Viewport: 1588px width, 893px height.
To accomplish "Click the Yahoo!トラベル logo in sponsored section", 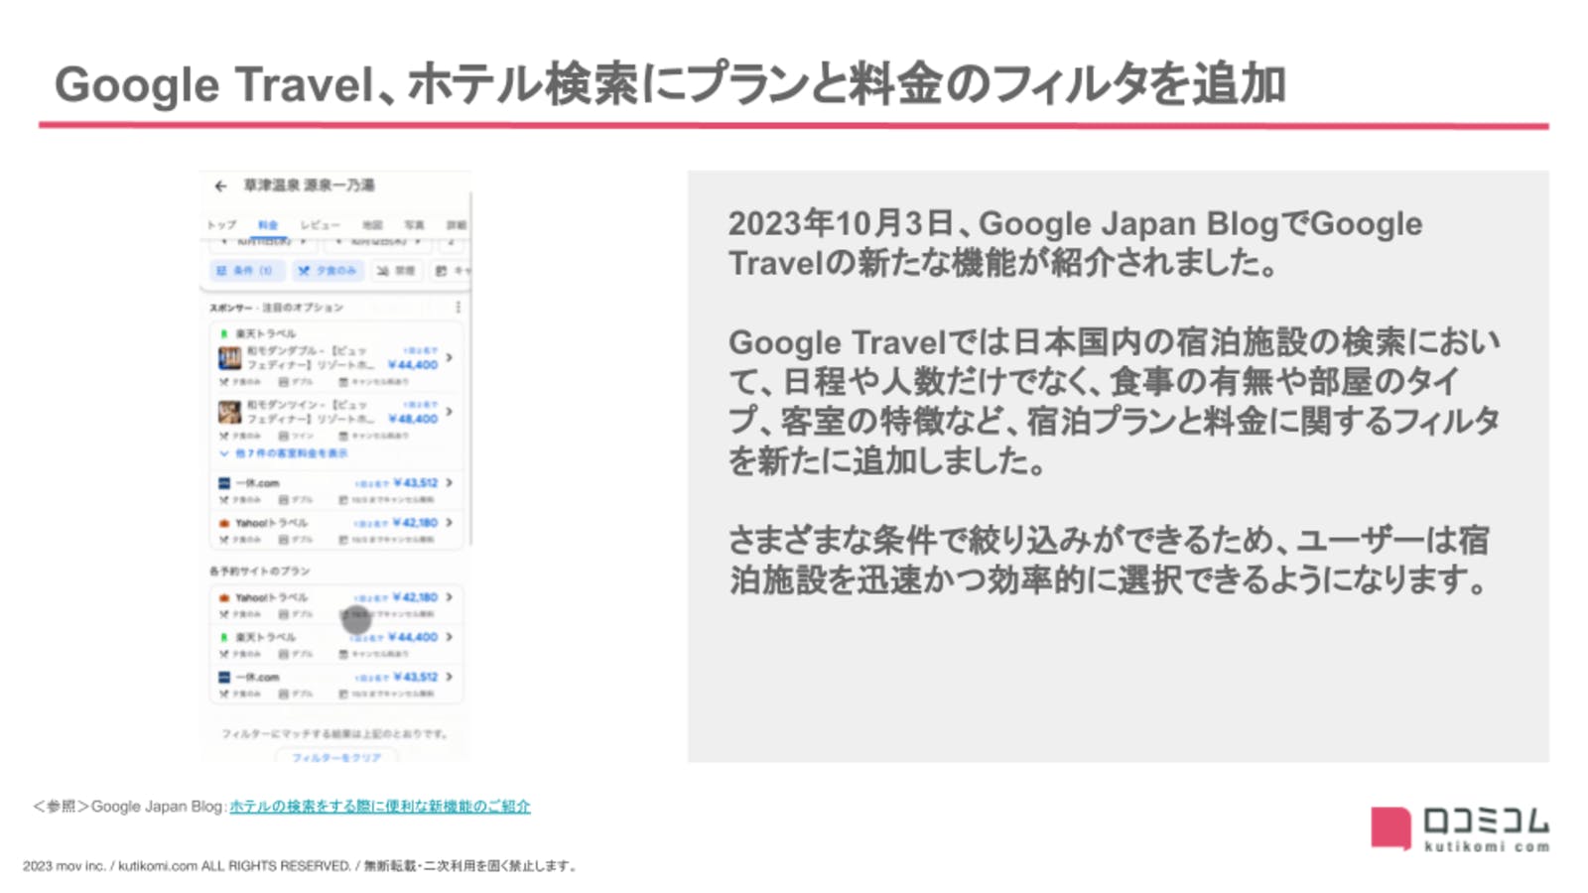I will pos(224,523).
